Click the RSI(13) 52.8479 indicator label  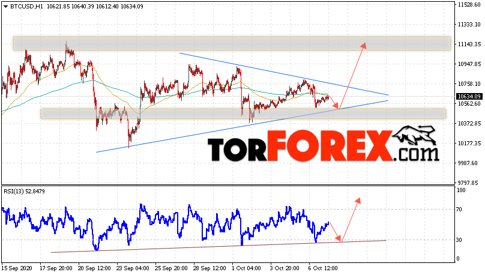[24, 192]
